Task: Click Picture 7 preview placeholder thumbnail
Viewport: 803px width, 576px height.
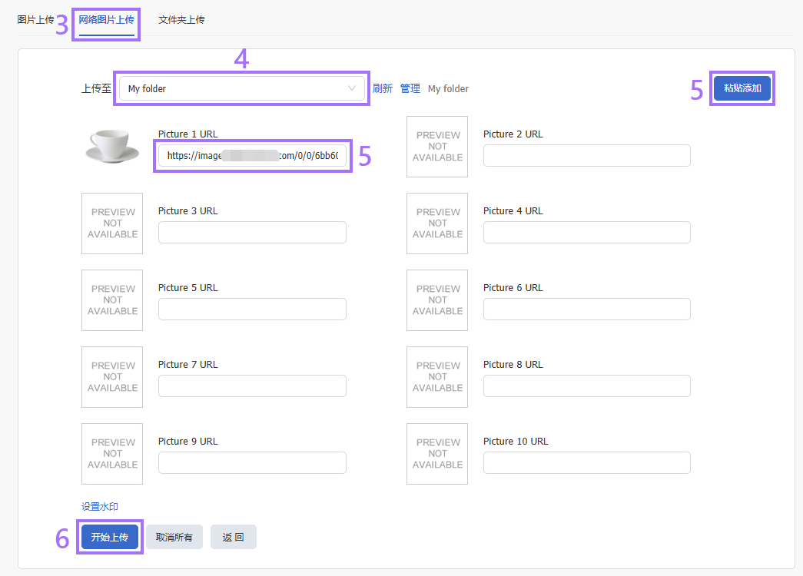Action: (112, 377)
